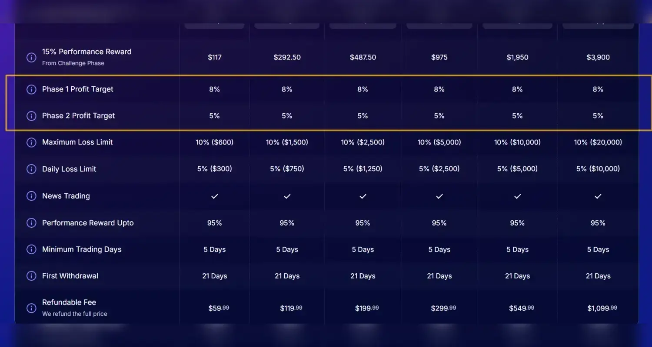Click the Phase 1 Profit Target label
This screenshot has width=652, height=347.
(77, 89)
